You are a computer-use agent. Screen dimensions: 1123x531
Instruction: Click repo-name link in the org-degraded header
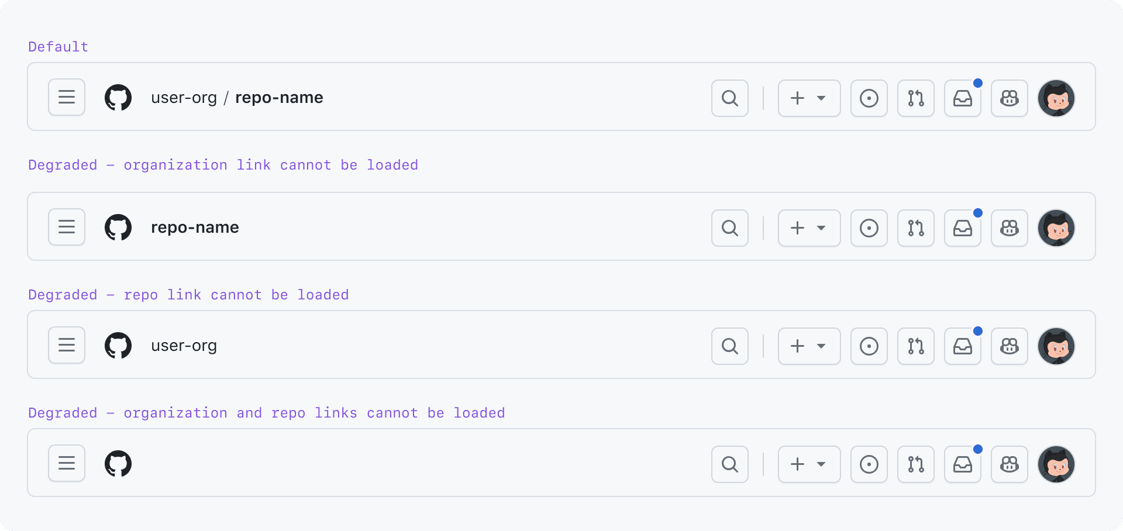point(195,227)
